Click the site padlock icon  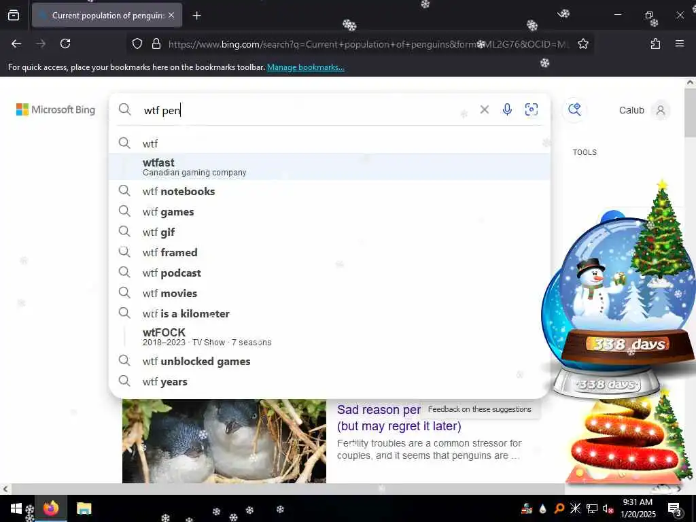click(156, 43)
